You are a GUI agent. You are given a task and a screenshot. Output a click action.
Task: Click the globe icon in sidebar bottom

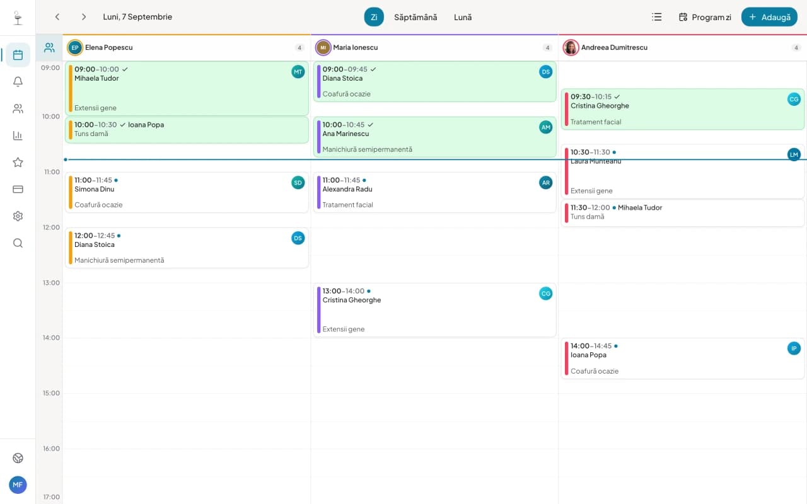point(18,458)
